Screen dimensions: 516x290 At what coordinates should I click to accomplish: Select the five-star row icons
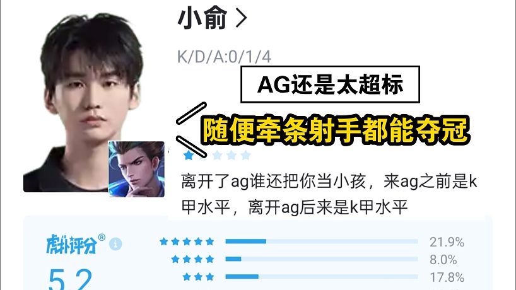[187, 241]
